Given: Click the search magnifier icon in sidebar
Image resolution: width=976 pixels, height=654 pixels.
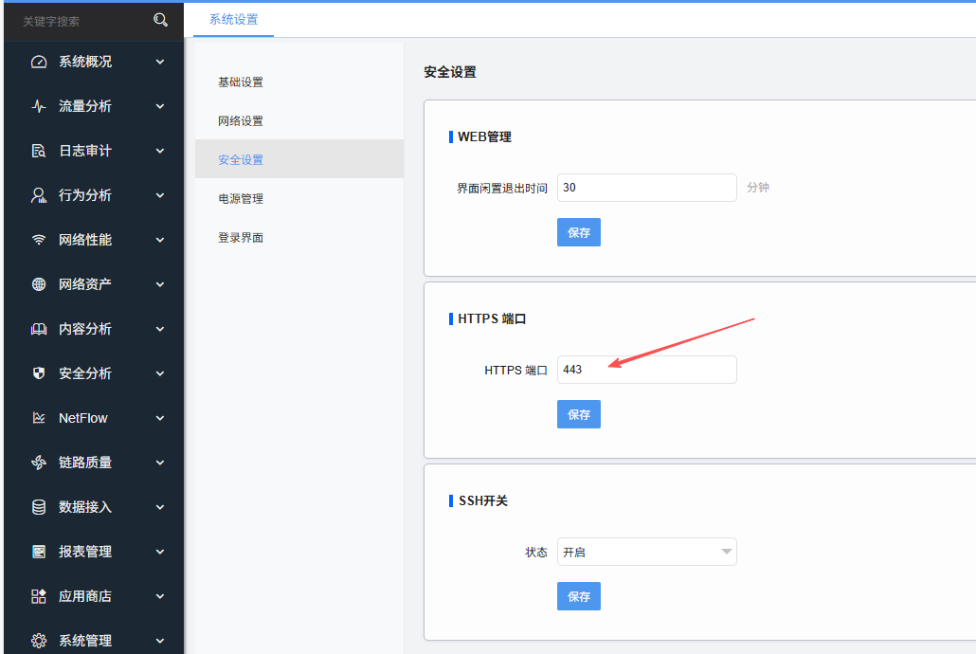Looking at the screenshot, I should (160, 20).
